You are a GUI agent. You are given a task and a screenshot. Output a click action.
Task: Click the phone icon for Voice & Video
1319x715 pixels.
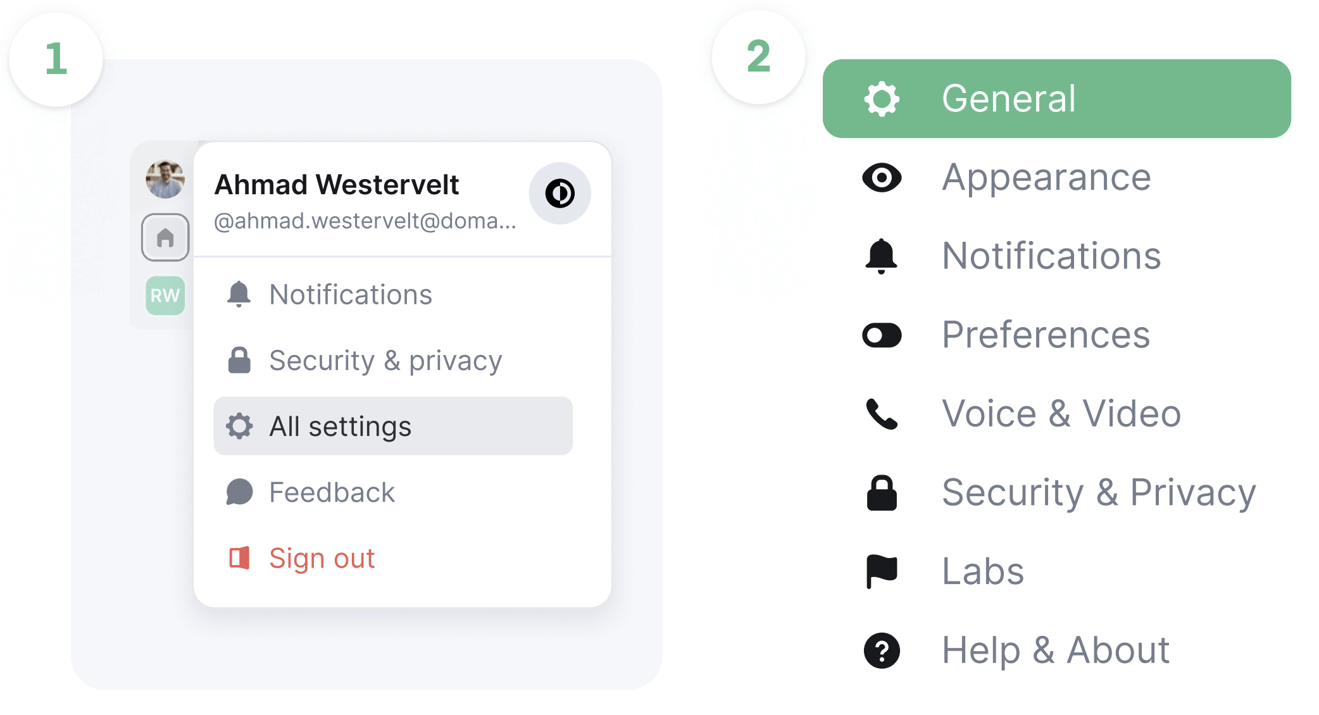(882, 414)
